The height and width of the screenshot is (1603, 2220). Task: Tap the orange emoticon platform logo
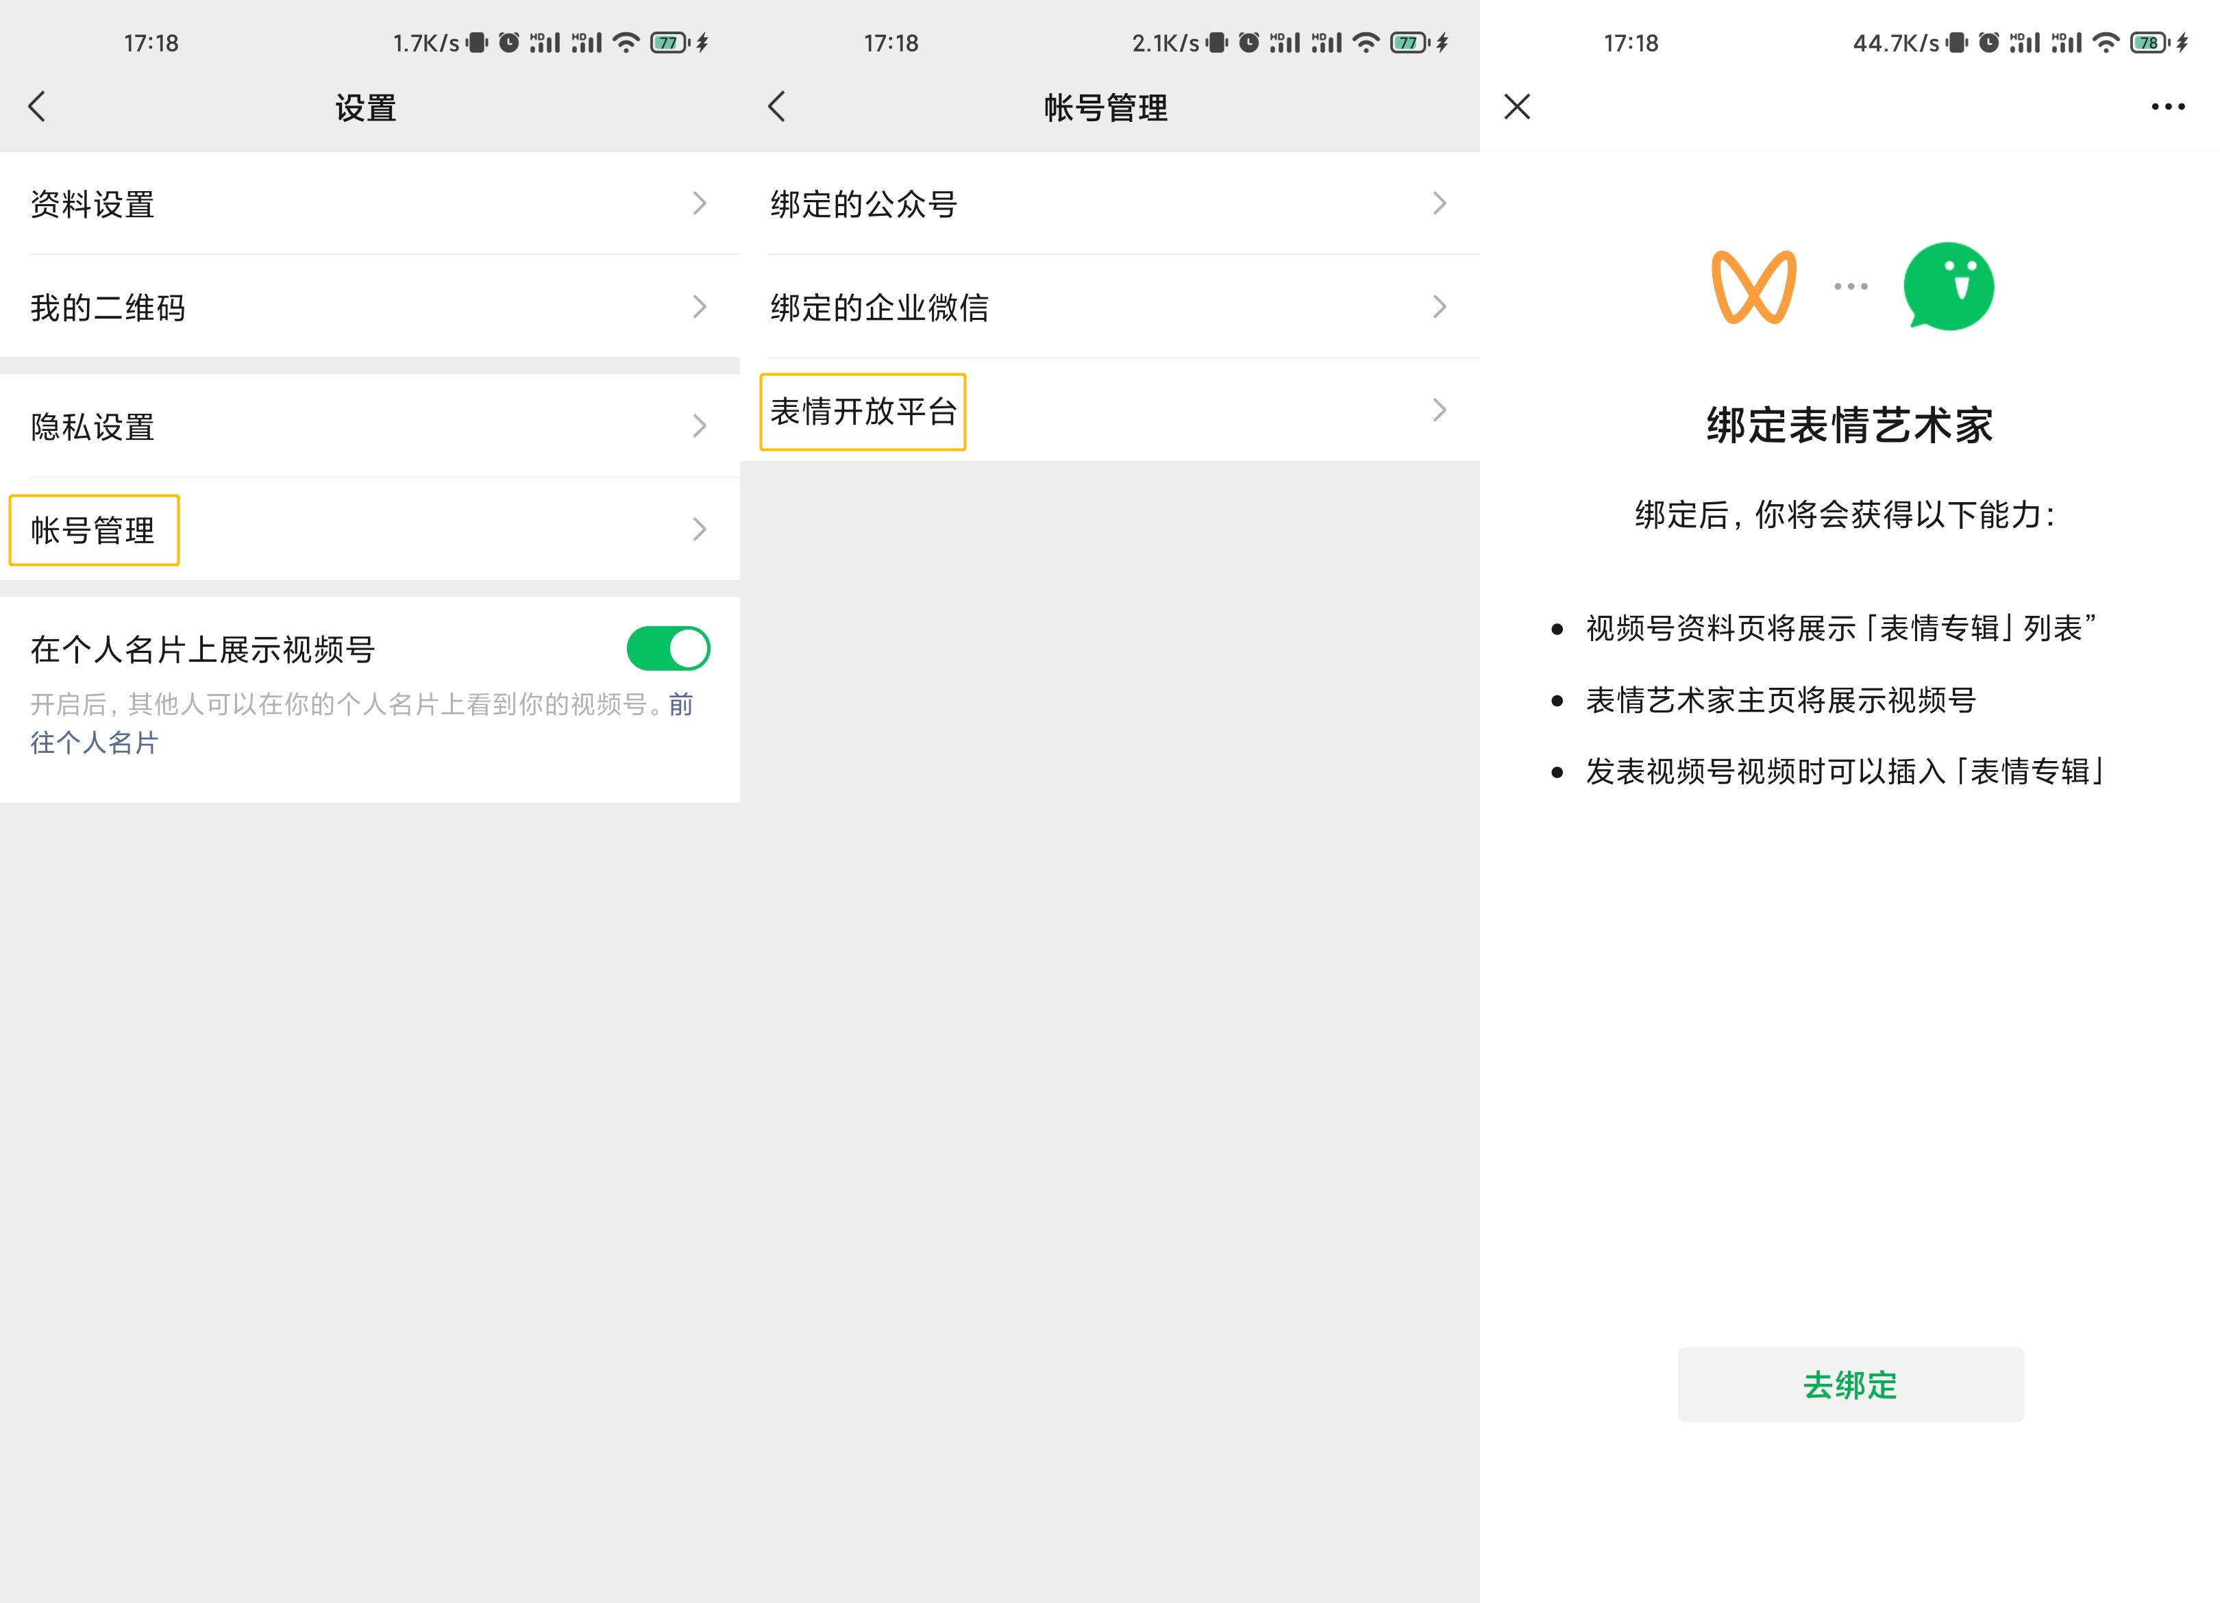coord(1755,287)
